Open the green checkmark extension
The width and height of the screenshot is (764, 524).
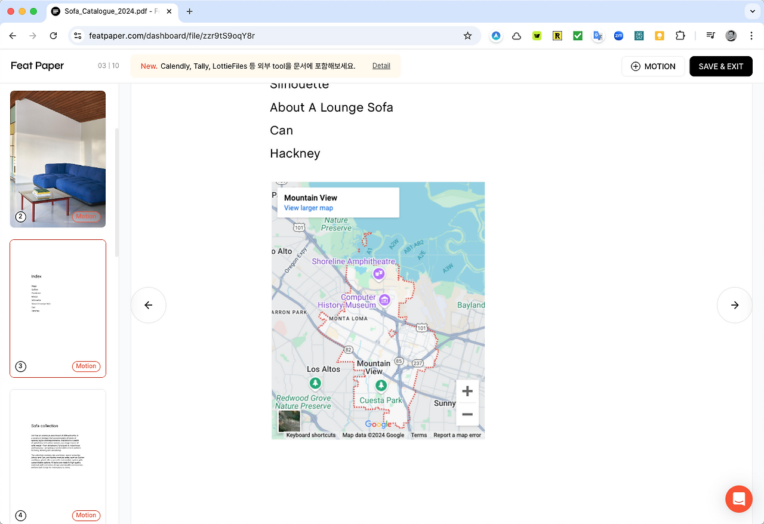(x=578, y=36)
